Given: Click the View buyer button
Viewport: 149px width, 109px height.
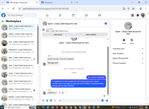Looking at the screenshot, I should point(58,34).
